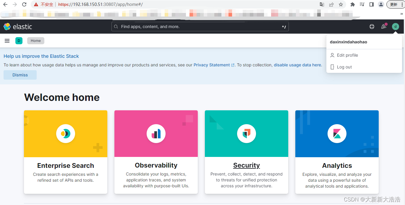Click the browser forward arrow
This screenshot has height=205, width=405.
click(x=15, y=4)
